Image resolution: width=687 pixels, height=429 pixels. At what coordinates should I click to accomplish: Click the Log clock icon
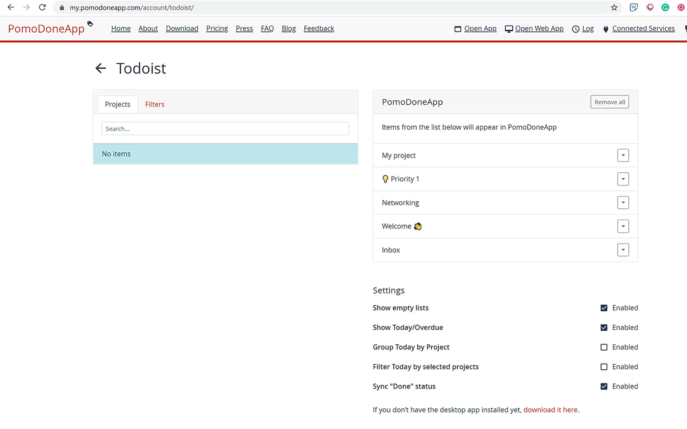pos(575,28)
